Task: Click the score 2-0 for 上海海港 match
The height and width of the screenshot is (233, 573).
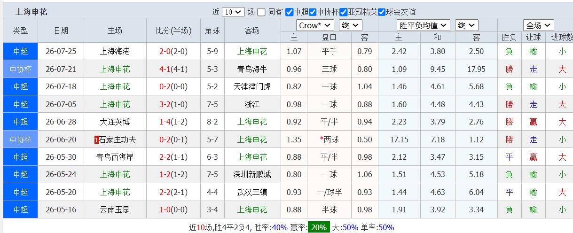Action: click(165, 51)
